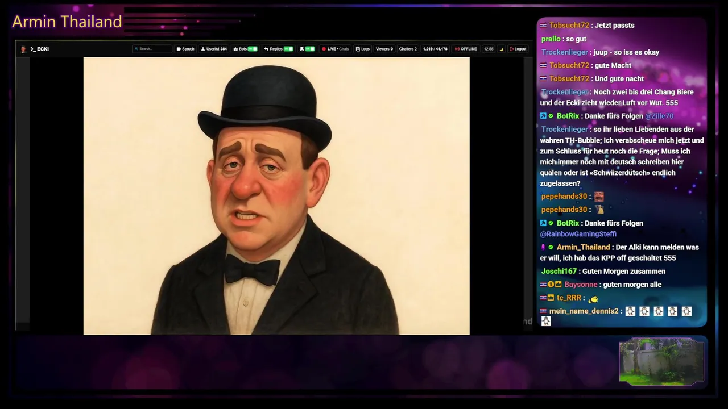728x409 pixels.
Task: Click BotRix blue hammer badge in Zille70 message
Action: pos(543,116)
